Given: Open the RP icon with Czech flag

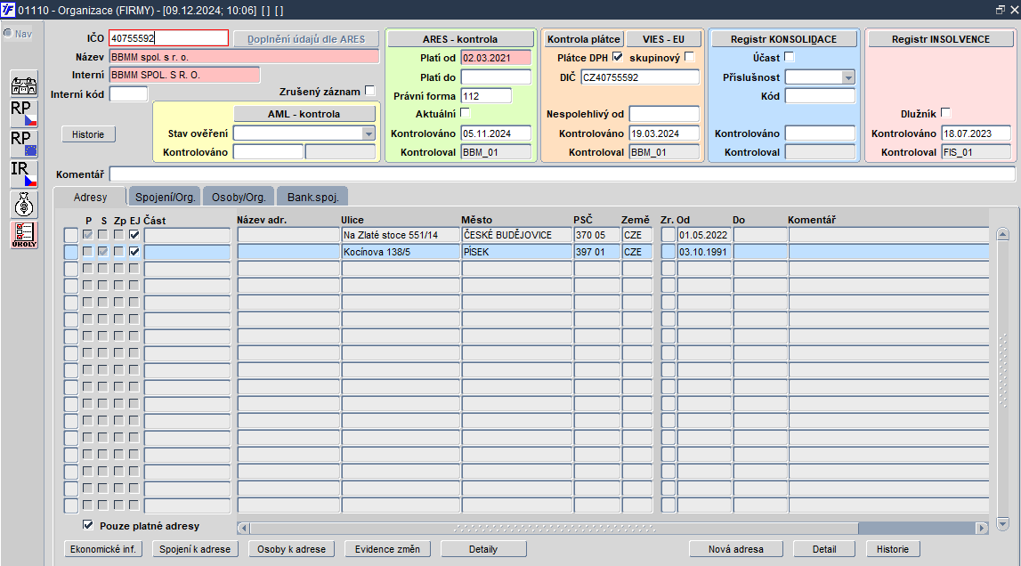Looking at the screenshot, I should (24, 113).
